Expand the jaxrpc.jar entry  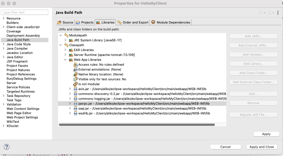[70, 104]
